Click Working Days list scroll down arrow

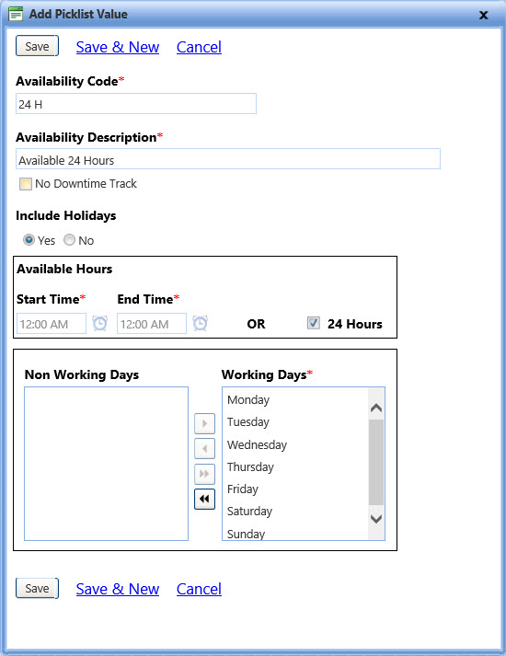pyautogui.click(x=376, y=519)
